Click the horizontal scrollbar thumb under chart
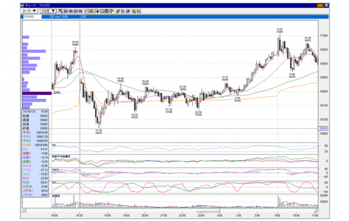 point(208,210)
